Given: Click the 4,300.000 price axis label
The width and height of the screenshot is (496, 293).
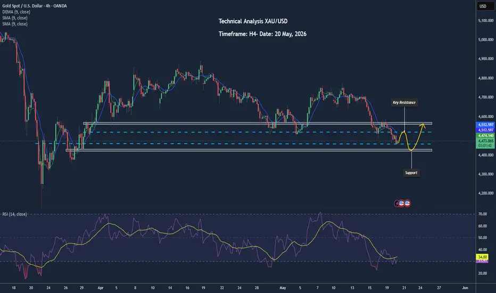Looking at the screenshot, I should click(485, 174).
